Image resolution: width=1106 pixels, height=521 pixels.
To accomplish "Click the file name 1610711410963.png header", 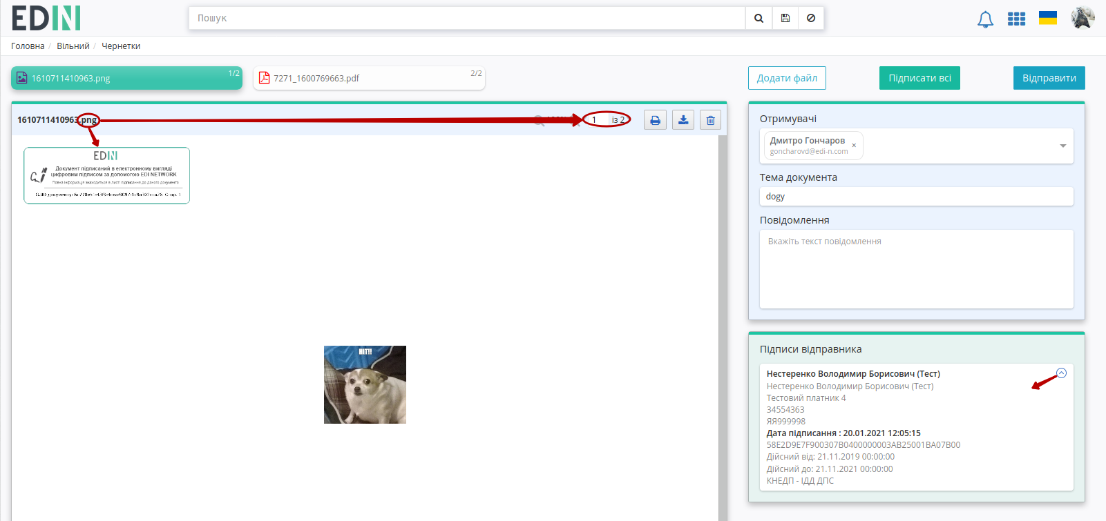I will coord(57,120).
